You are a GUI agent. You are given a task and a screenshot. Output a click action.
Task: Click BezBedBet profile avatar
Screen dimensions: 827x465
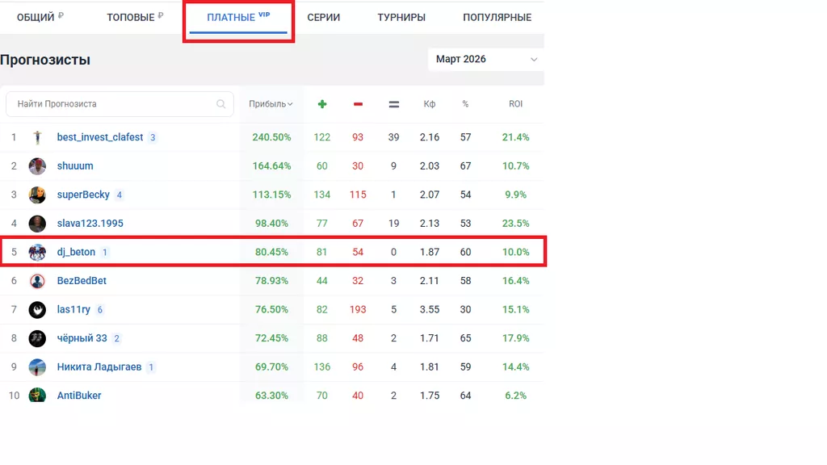coord(37,281)
